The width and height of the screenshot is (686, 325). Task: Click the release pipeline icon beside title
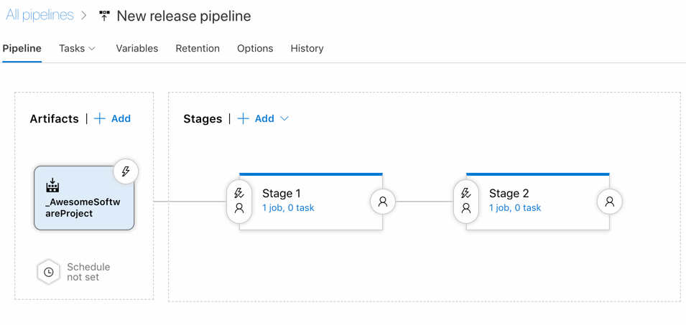105,16
